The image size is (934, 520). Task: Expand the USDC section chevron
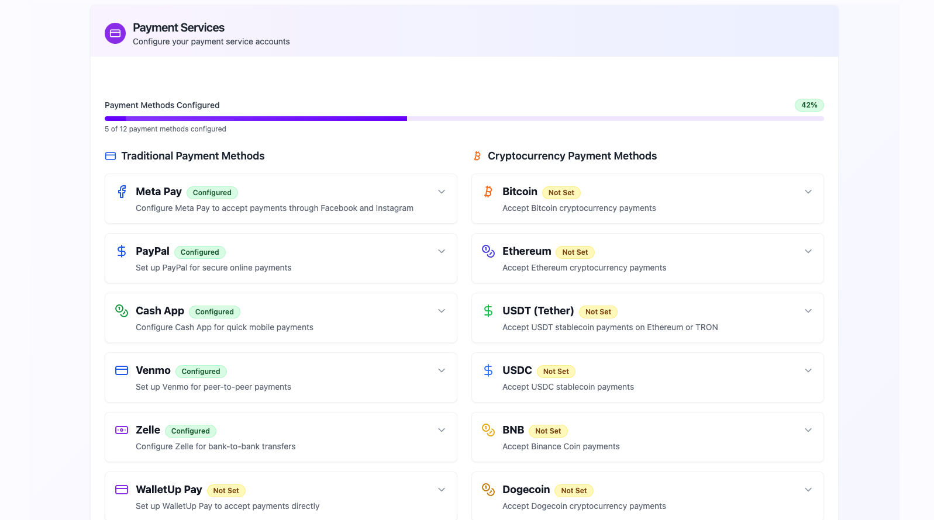[808, 370]
